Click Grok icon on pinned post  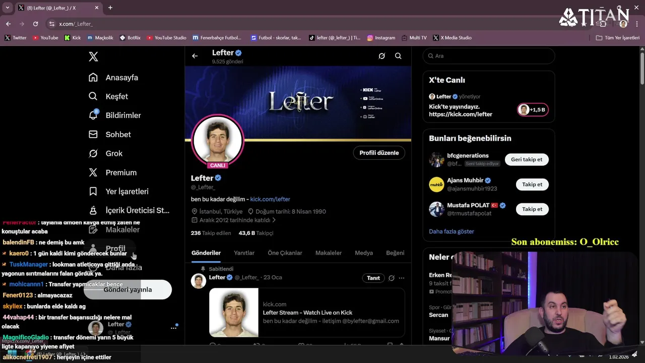[391, 278]
